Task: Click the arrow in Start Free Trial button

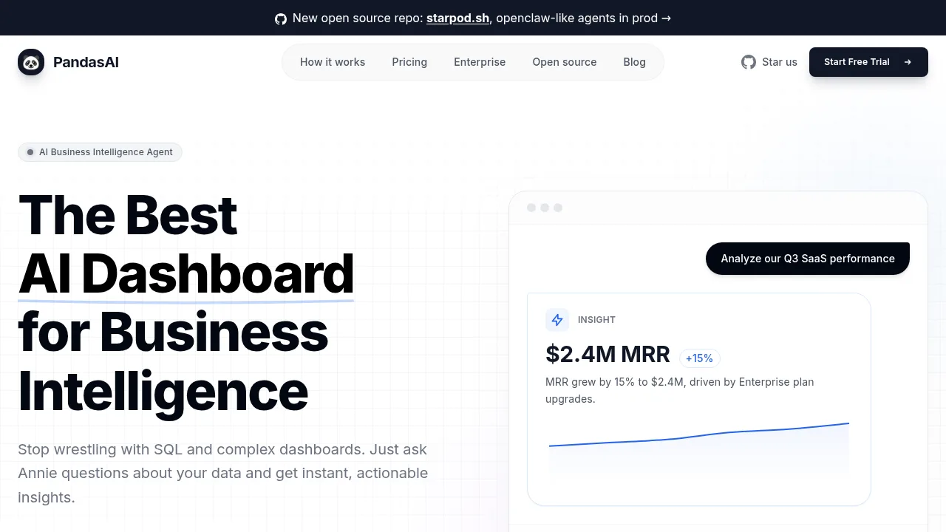Action: 908,62
